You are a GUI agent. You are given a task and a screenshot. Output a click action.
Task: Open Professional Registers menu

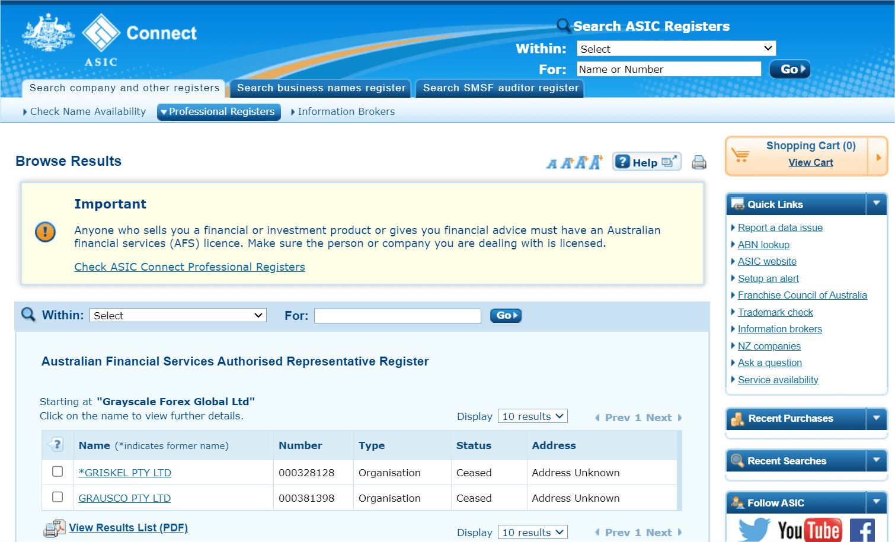[219, 111]
